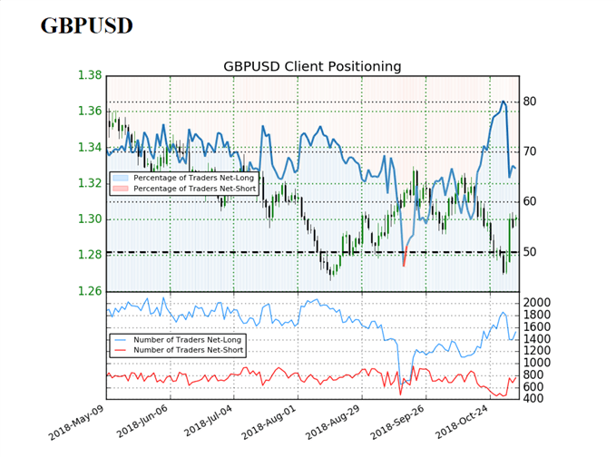616x457 pixels.
Task: Click the Percentage of Traders Net-Short legend swatch
Action: coord(121,189)
